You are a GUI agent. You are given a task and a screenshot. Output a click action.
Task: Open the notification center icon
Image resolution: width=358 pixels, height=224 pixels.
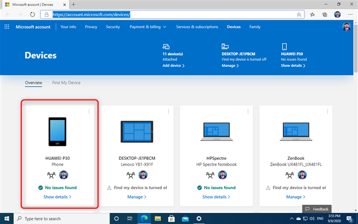coord(350,218)
